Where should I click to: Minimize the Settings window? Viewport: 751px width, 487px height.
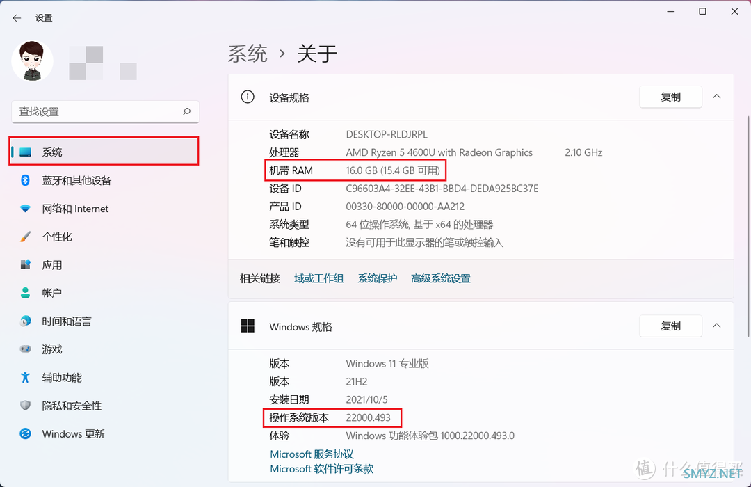[x=670, y=11]
